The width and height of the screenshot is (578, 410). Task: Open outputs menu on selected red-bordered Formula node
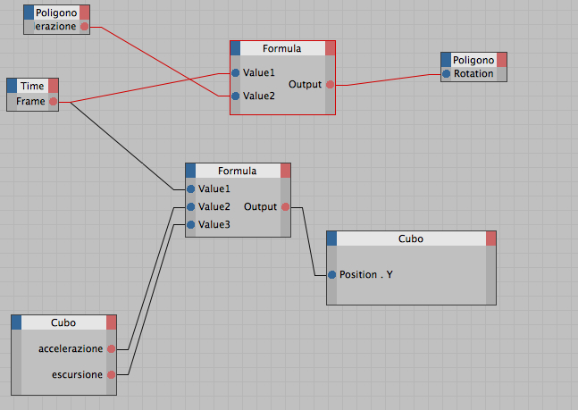point(330,48)
